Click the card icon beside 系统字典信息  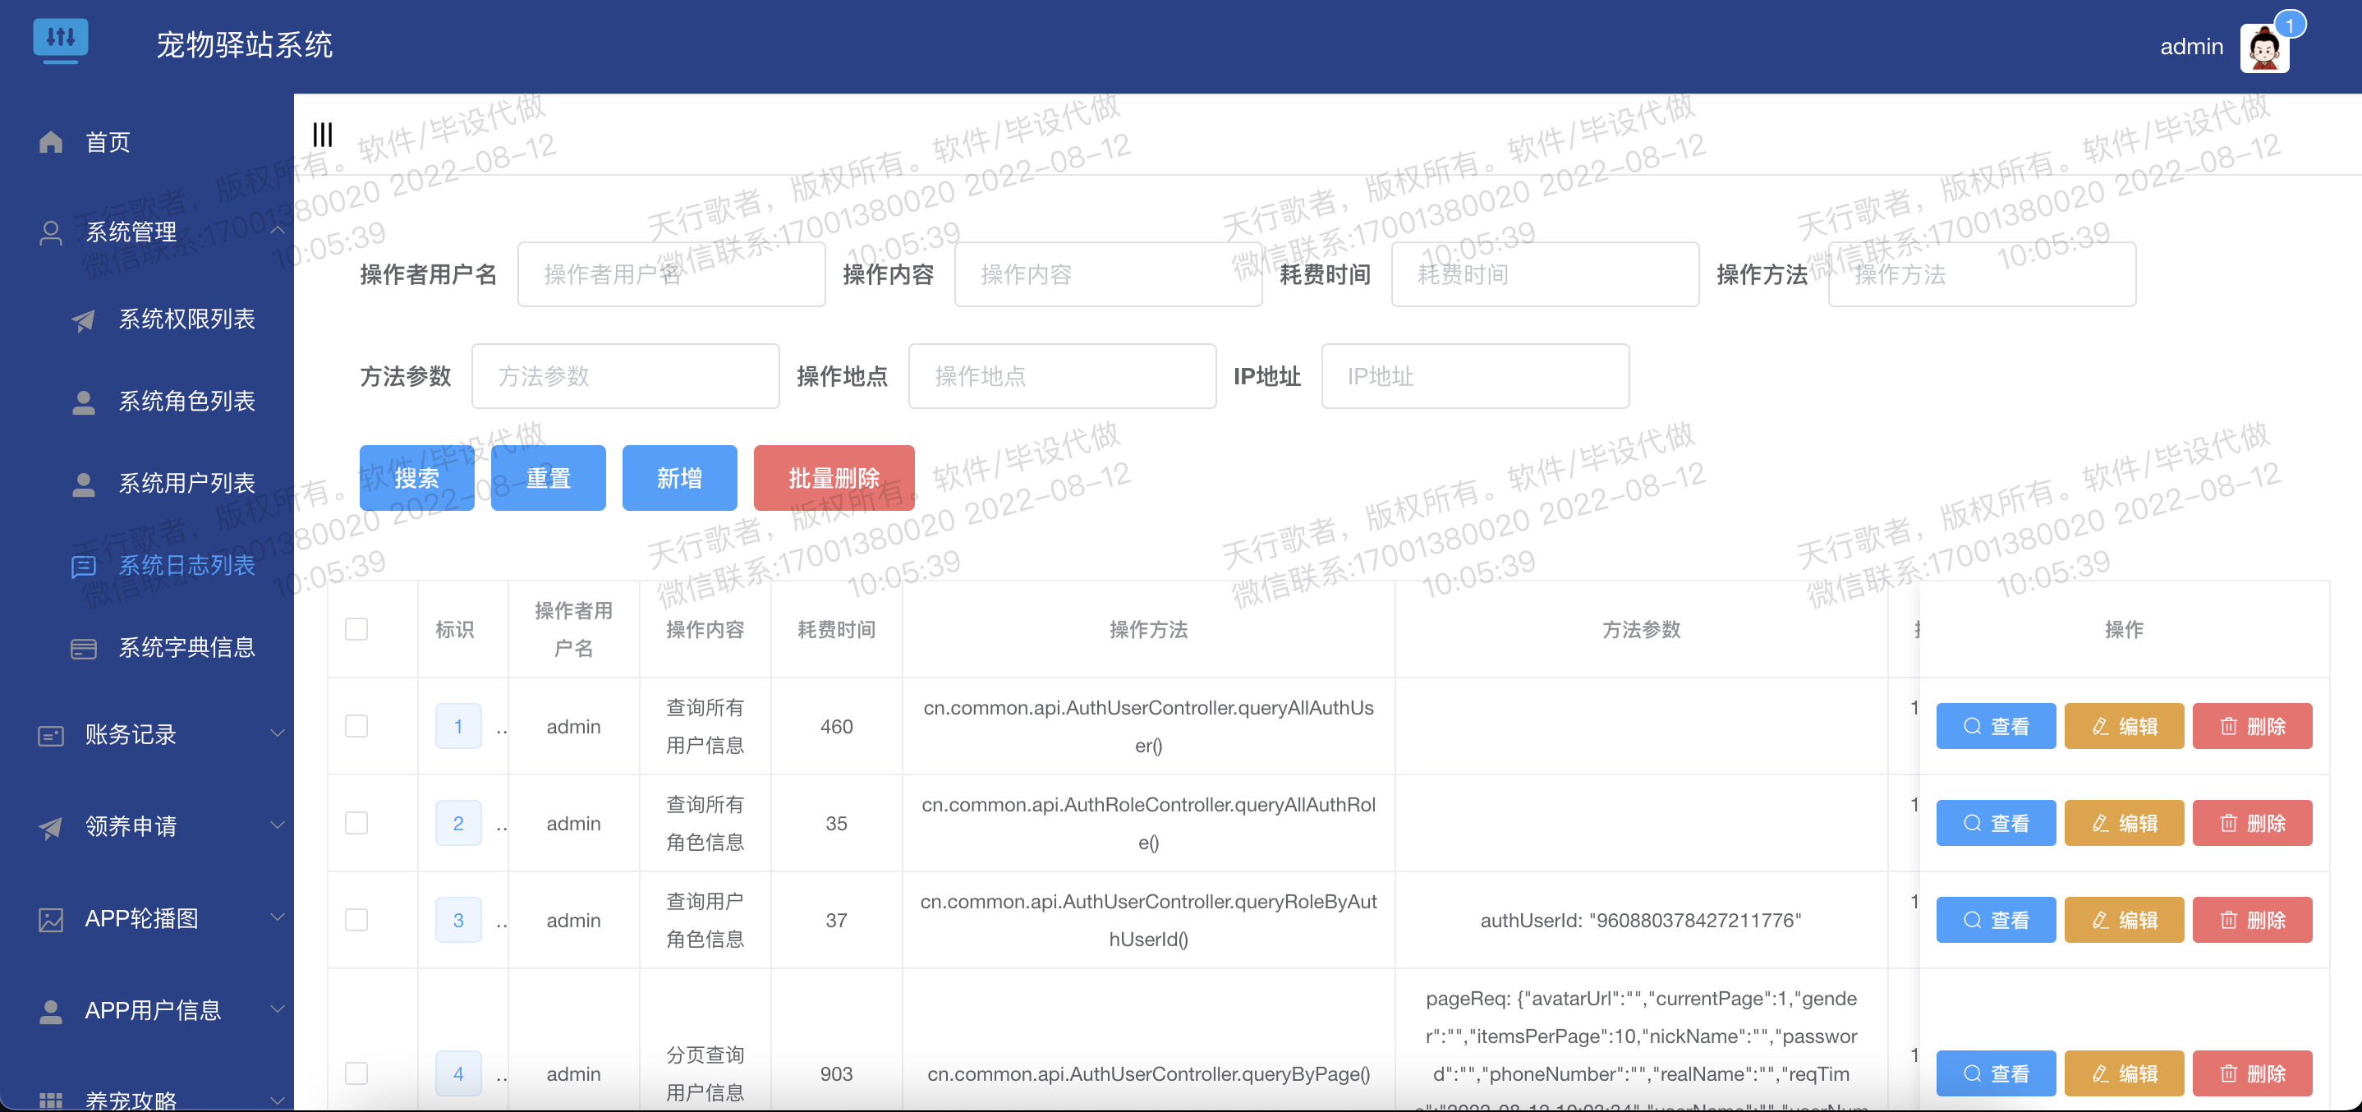[84, 649]
